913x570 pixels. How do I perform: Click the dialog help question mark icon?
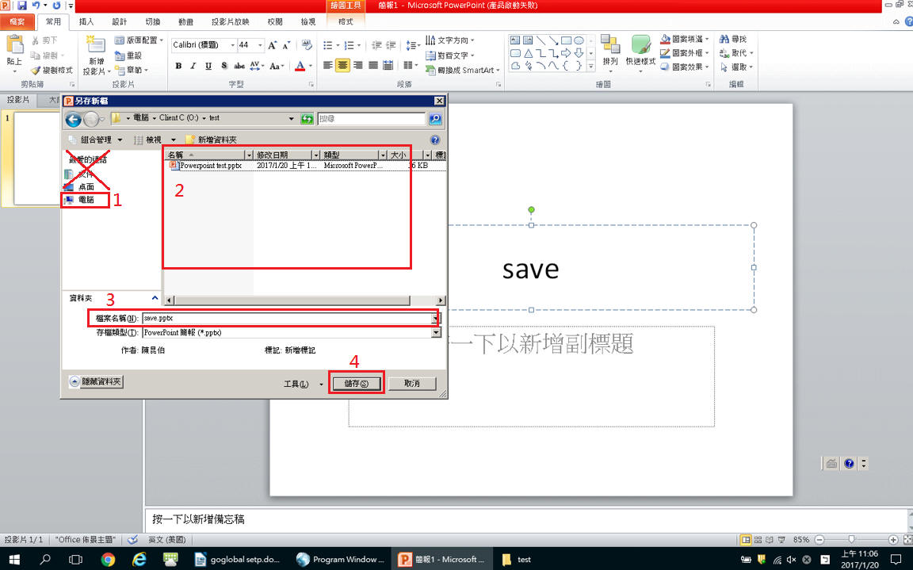[434, 140]
